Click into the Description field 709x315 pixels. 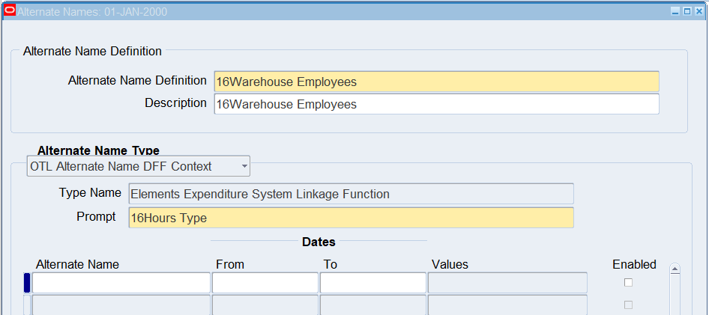436,104
